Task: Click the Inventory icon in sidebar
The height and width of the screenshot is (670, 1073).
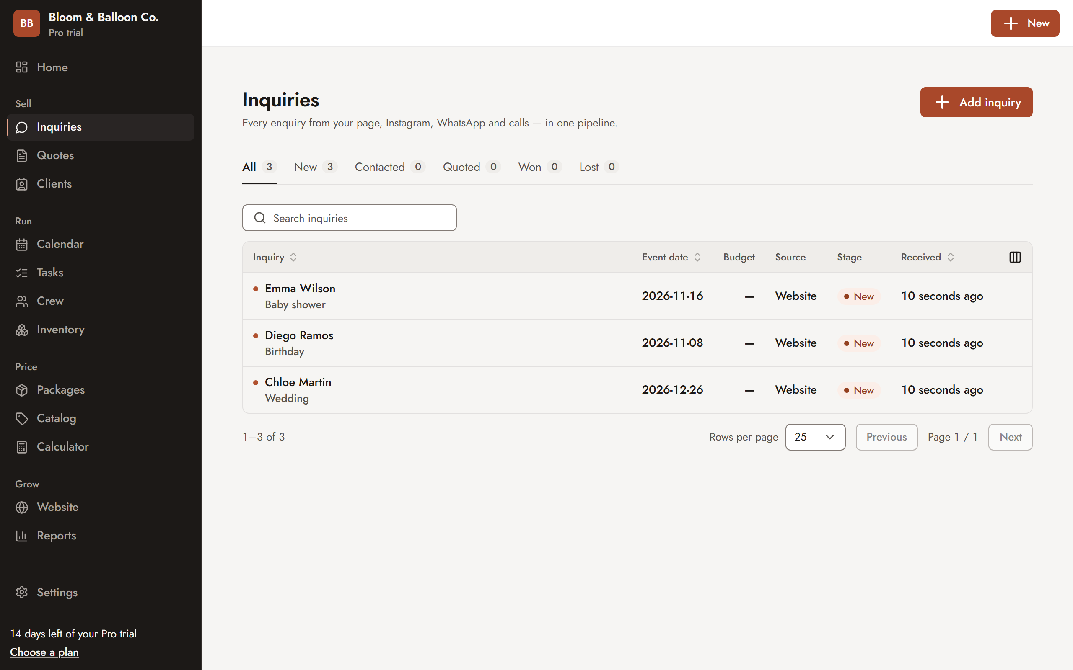Action: 22,330
